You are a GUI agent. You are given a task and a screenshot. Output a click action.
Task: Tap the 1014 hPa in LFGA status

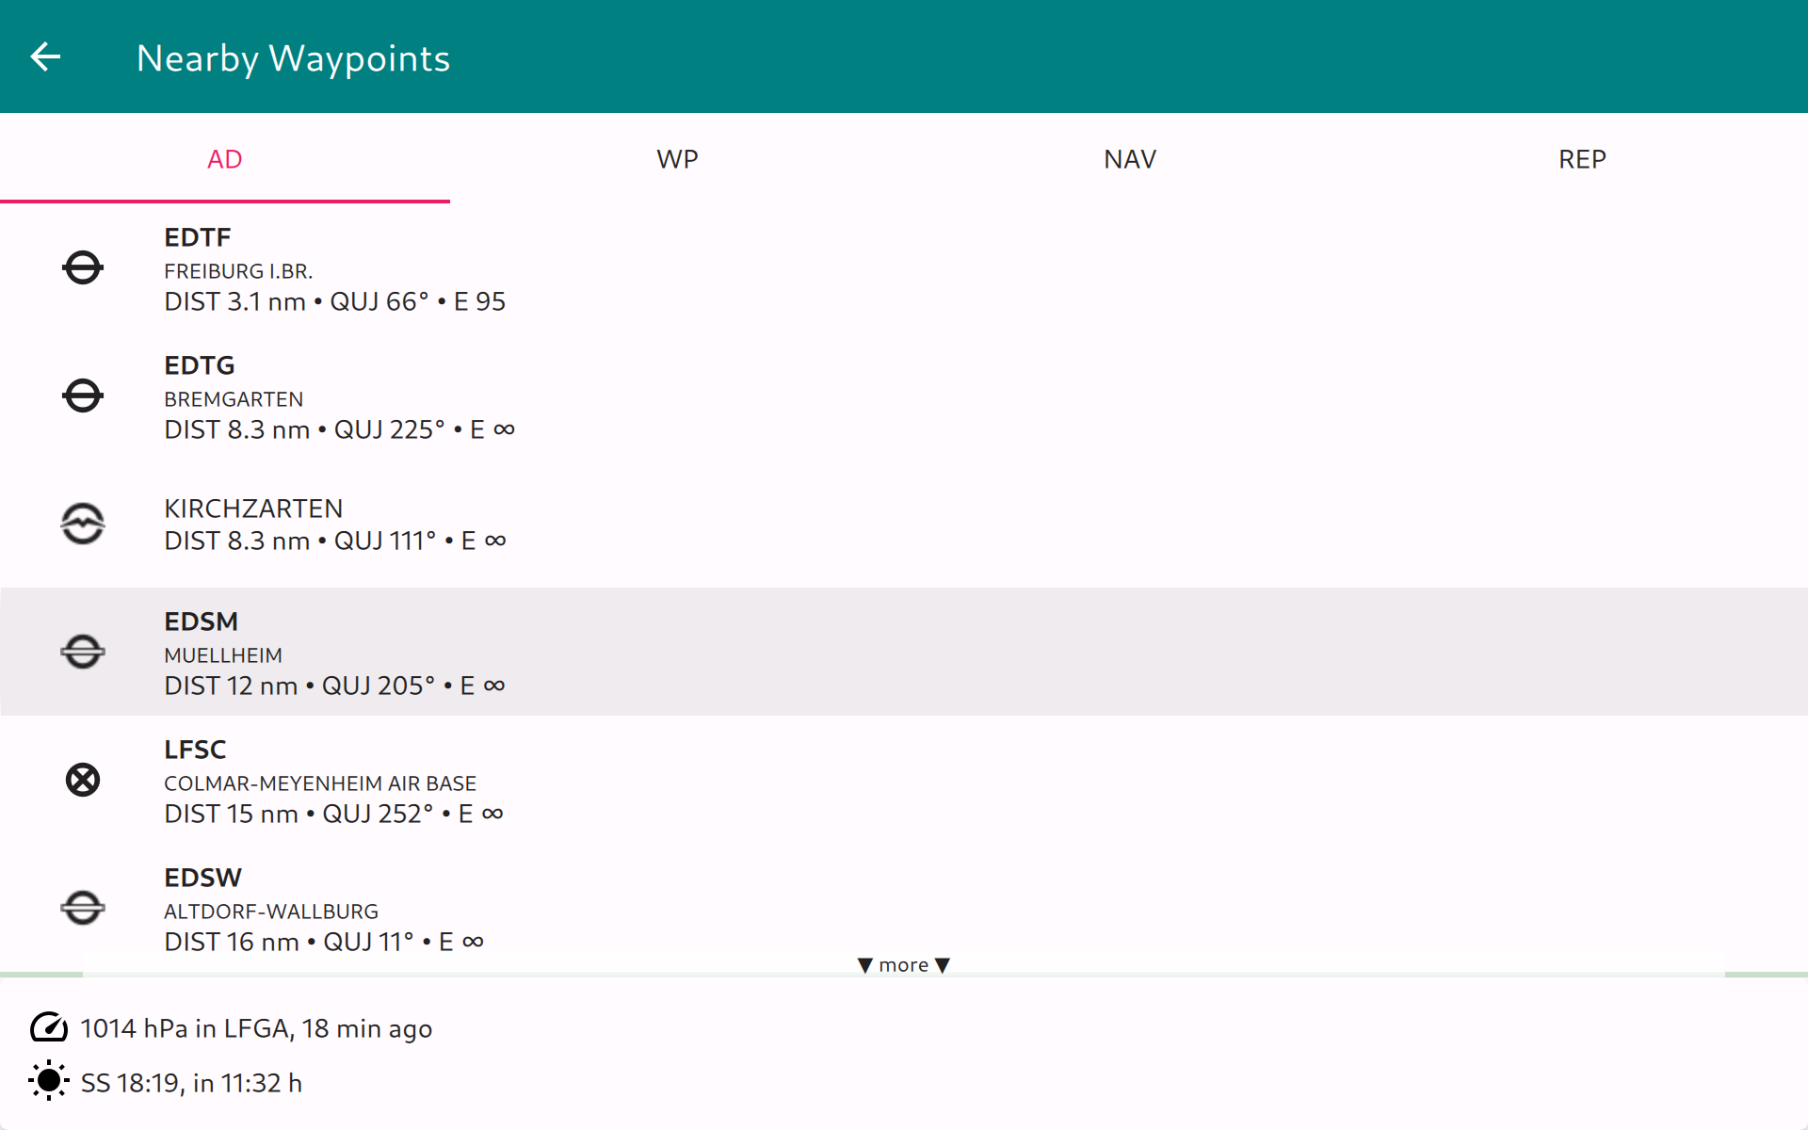coord(256,1028)
